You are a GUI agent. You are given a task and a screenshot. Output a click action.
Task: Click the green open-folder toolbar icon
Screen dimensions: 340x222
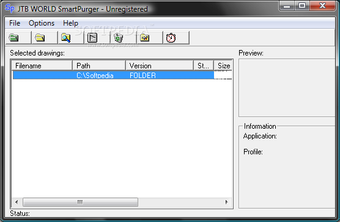click(x=13, y=38)
